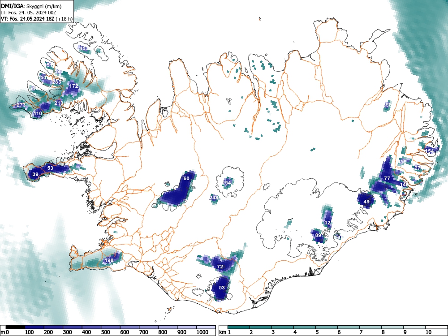Viewport: 448px width, 336px height.
Task: Select the 213 map value
Action: pos(59,103)
